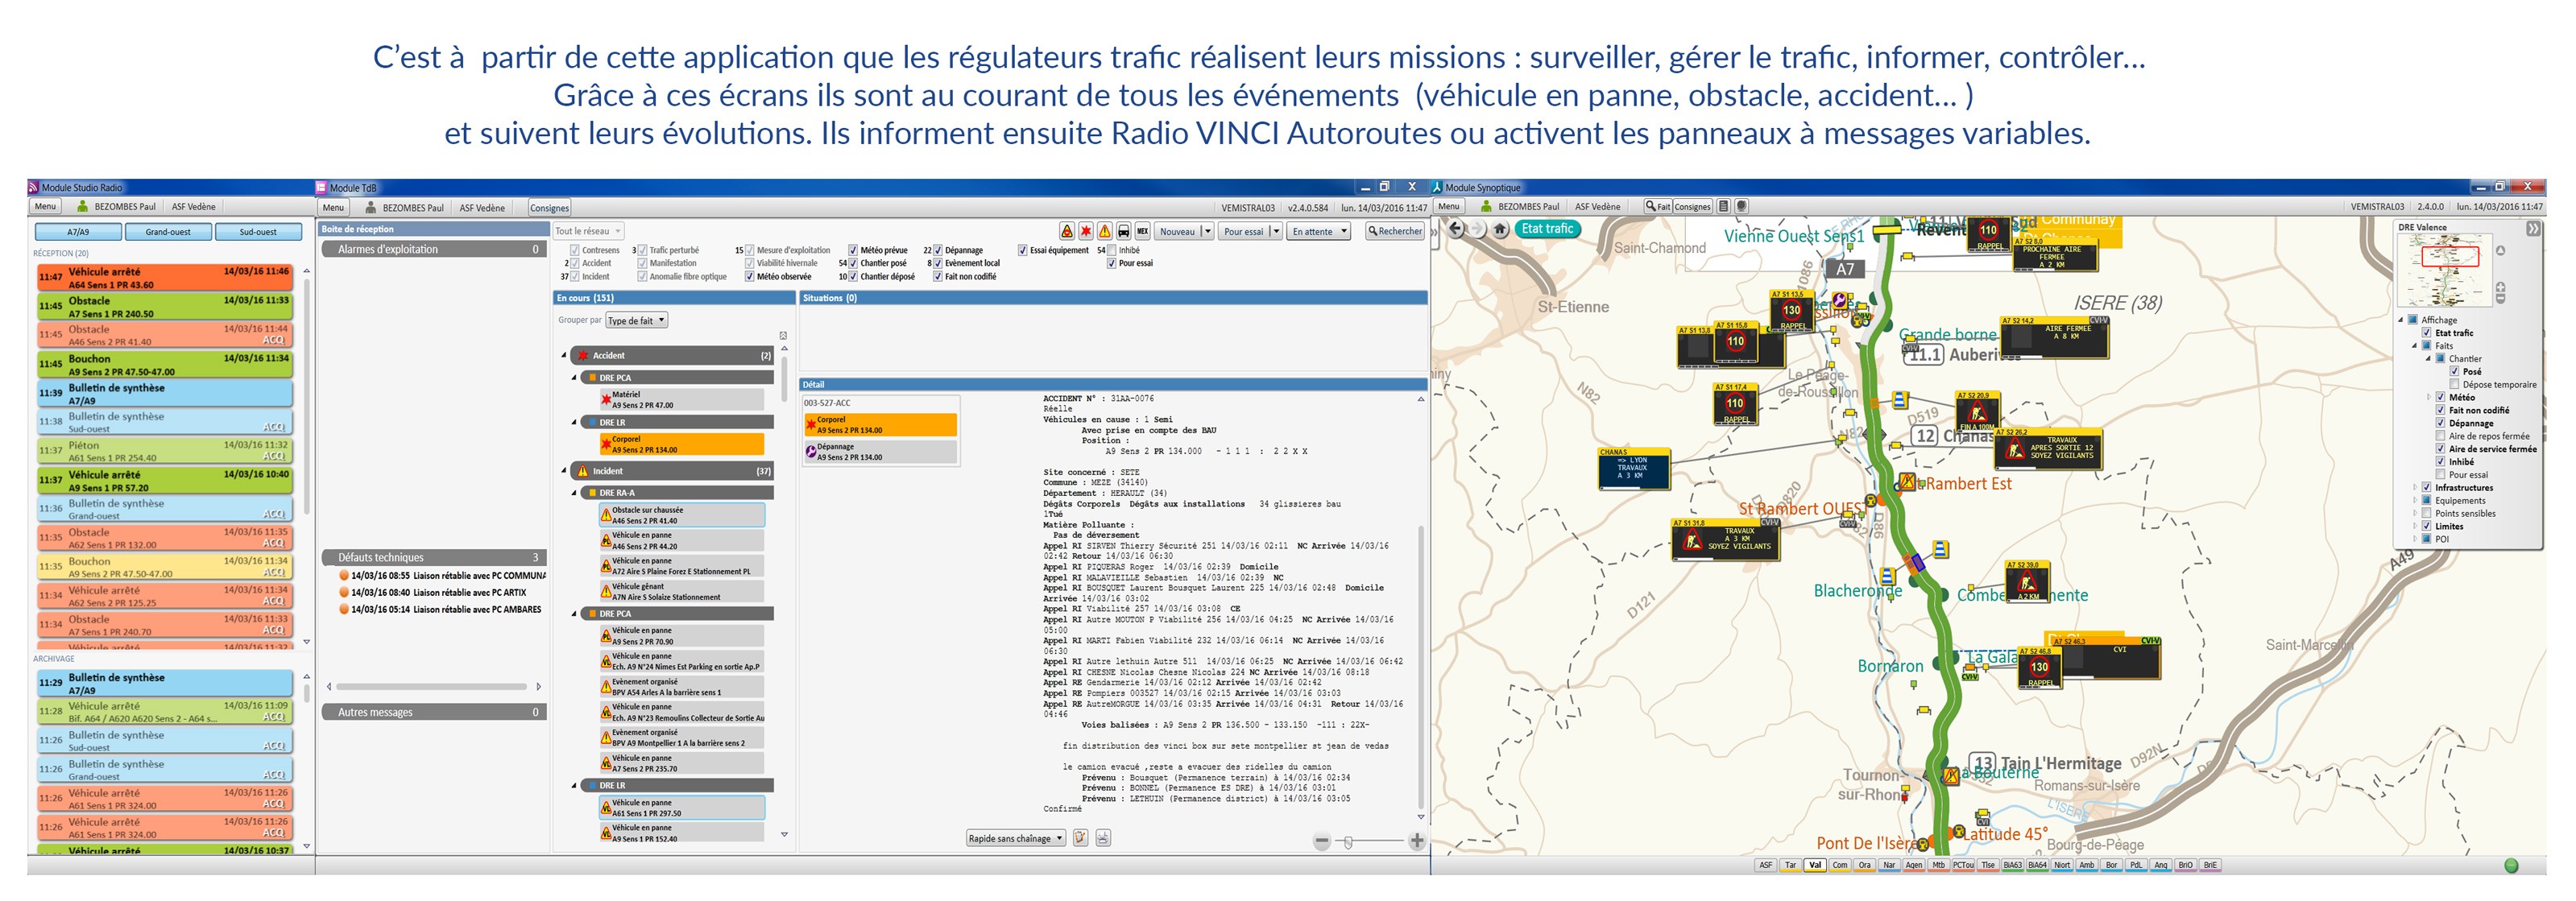Click the detail zoom slider handle
The image size is (2576, 901).
point(1348,842)
